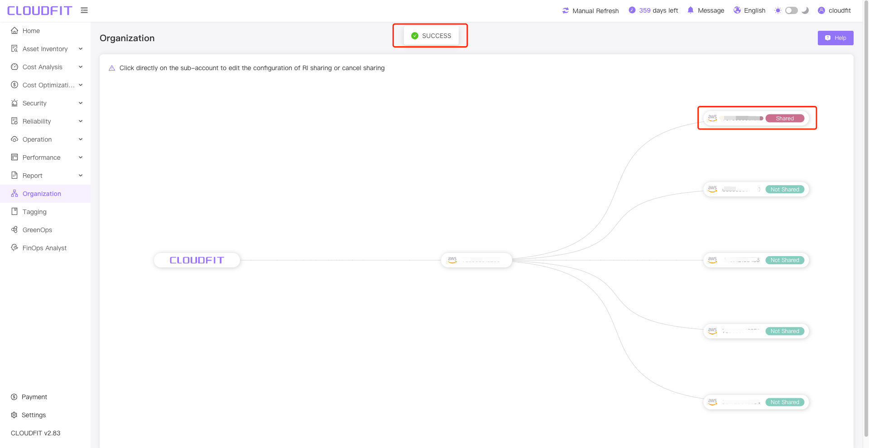Select the CLOUDFIT root node
This screenshot has width=869, height=448.
(197, 260)
